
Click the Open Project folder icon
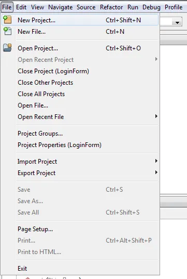(7, 48)
